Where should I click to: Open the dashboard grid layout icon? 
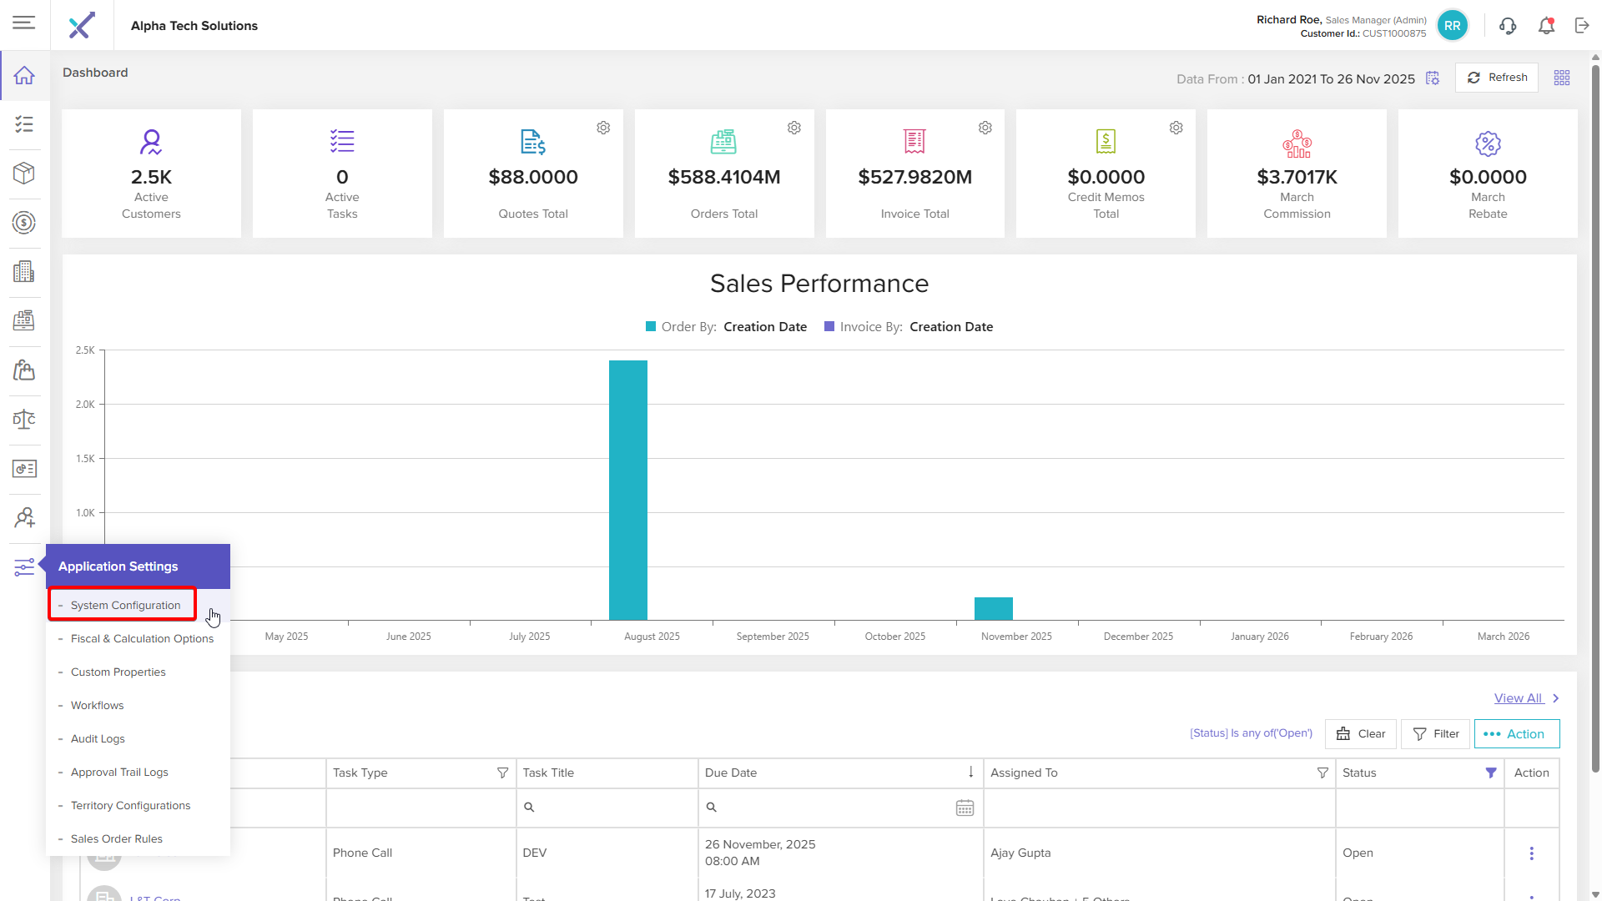point(1562,78)
